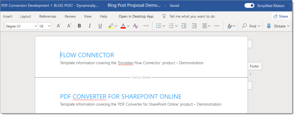295x116 pixels.
Task: Apply bulleted list
Action: click(x=159, y=26)
